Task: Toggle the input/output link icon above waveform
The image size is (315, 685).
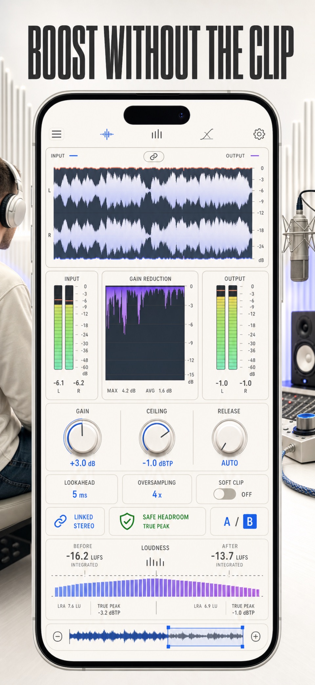Action: click(x=154, y=157)
